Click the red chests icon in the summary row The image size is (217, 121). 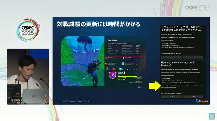click(113, 69)
